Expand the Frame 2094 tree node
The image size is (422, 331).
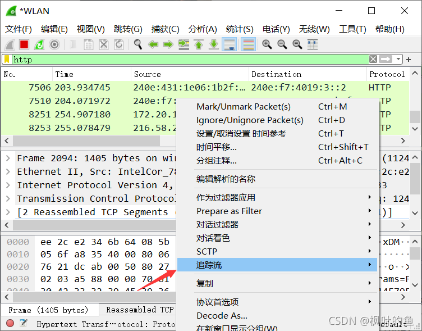pyautogui.click(x=8, y=158)
